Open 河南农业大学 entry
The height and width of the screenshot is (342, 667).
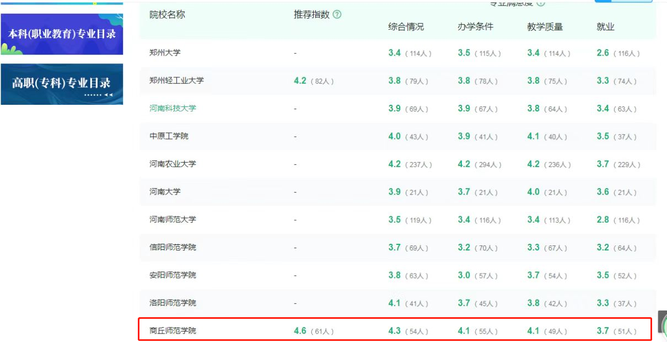pos(173,164)
